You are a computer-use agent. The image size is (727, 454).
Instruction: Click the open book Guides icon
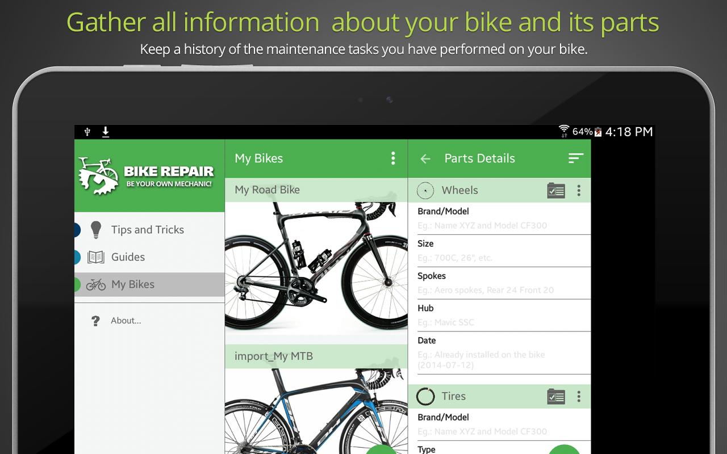[x=96, y=257]
